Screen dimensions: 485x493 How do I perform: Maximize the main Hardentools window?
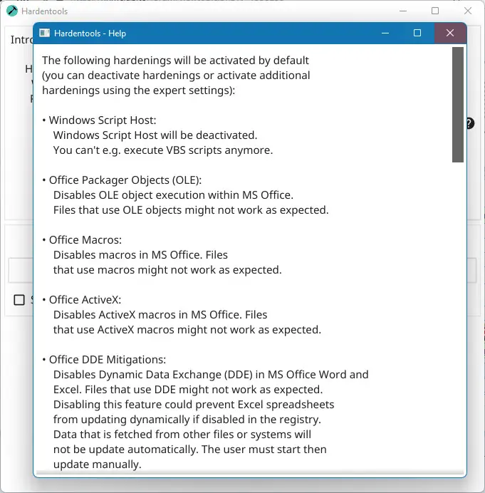pos(435,11)
